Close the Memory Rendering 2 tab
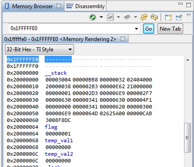This screenshot has height=167, width=194. tap(123, 39)
